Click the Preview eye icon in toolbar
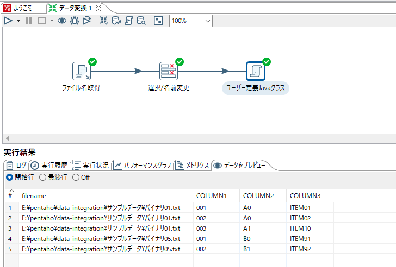 [62, 21]
